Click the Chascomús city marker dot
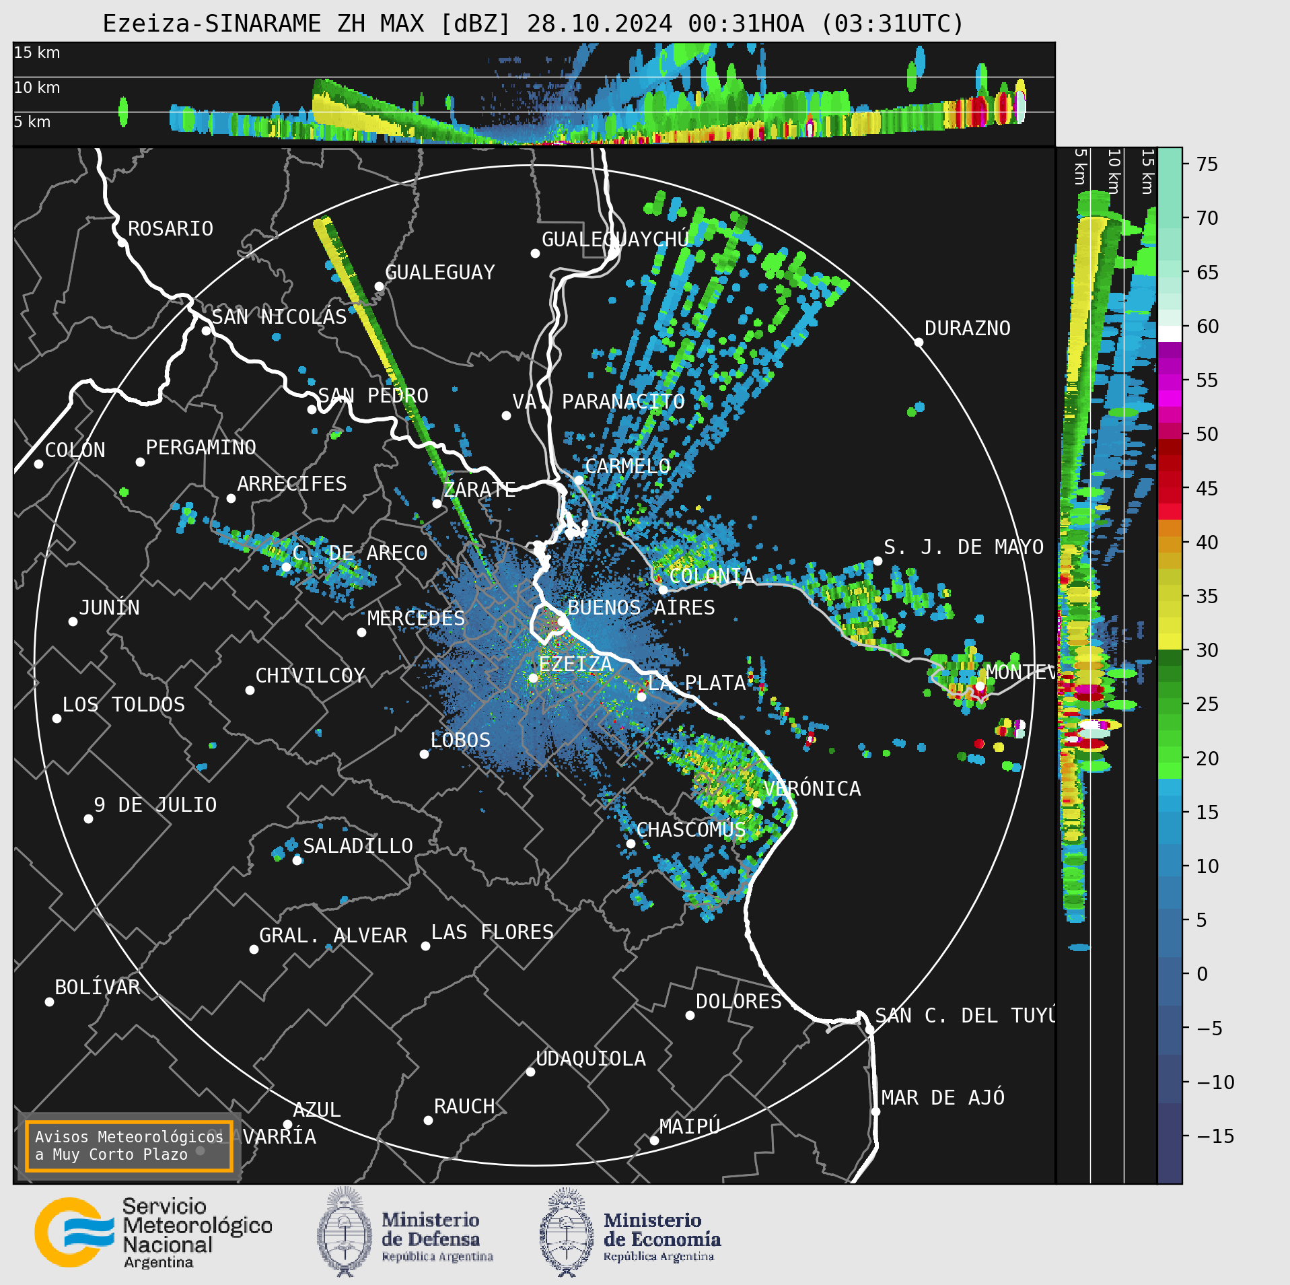The width and height of the screenshot is (1290, 1285). [631, 843]
